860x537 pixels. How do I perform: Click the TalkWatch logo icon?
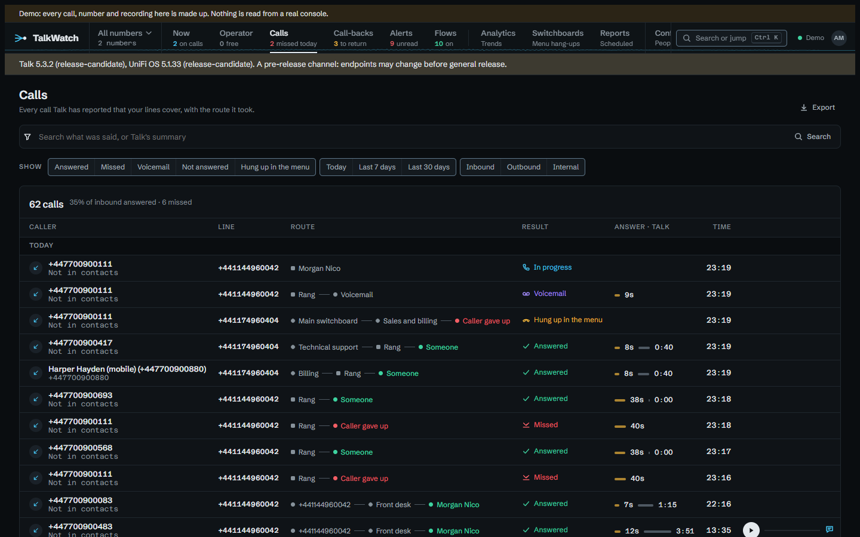click(20, 38)
